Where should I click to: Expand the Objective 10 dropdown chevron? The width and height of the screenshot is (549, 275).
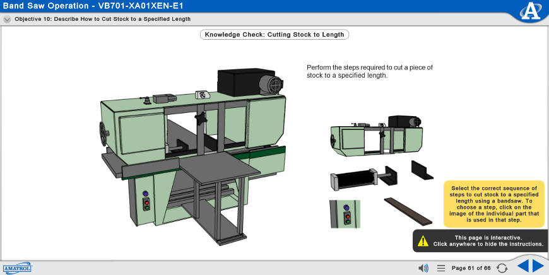tap(7, 20)
